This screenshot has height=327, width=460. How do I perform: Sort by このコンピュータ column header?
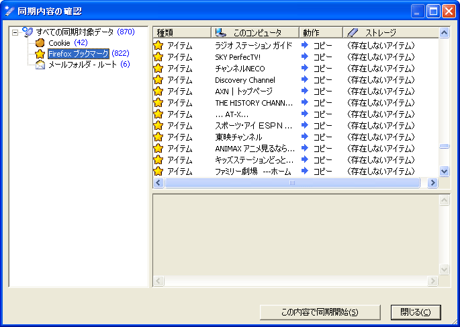click(255, 32)
